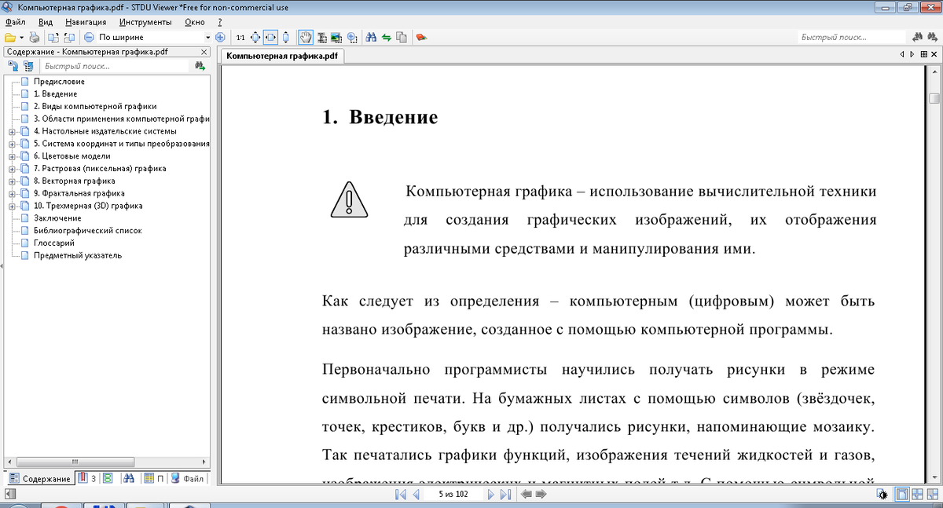Switch to the thumbnails sidebar tab icon
The height and width of the screenshot is (508, 943).
click(x=108, y=478)
